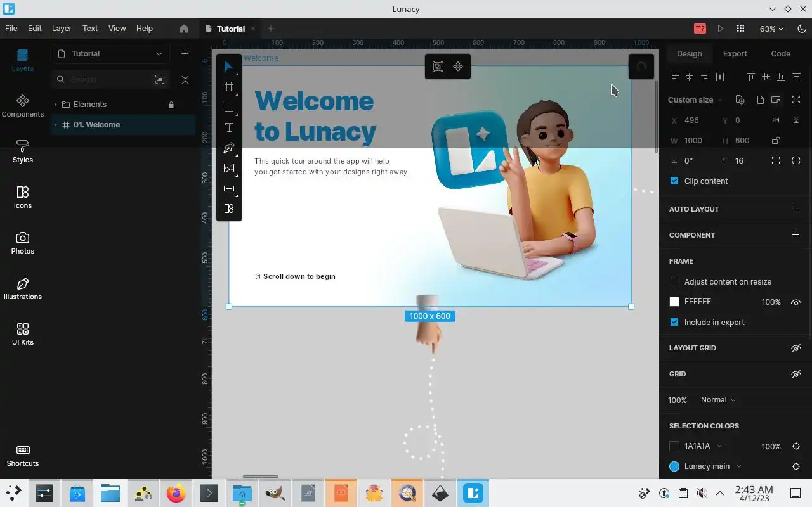Show the Grid via eye icon
812x507 pixels.
(x=796, y=374)
